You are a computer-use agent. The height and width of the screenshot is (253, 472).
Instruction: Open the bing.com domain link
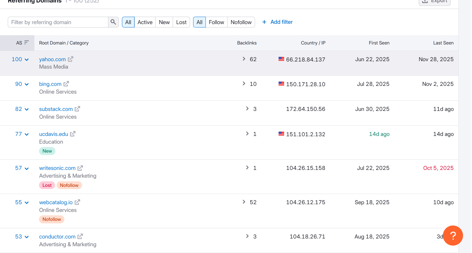coord(50,84)
